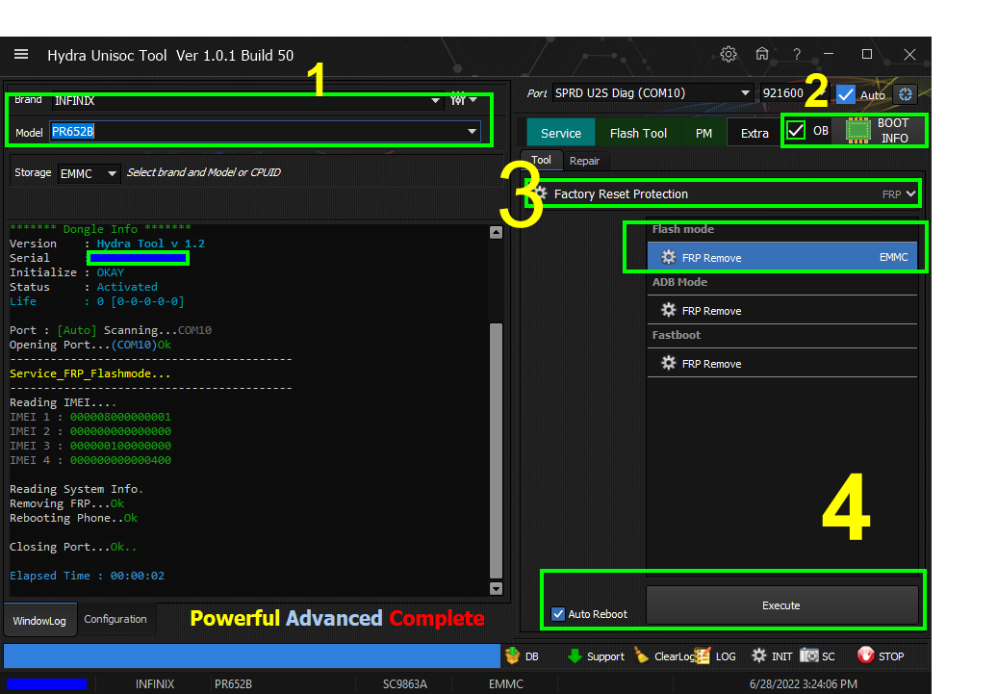The width and height of the screenshot is (997, 694).
Task: Click the Elapsed Time log line
Action: [88, 576]
